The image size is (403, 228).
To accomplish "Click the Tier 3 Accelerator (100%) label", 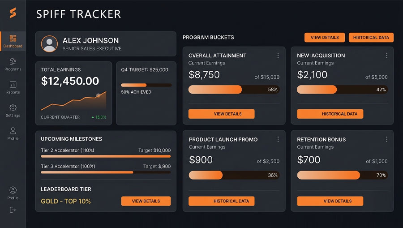I will coord(68,166).
